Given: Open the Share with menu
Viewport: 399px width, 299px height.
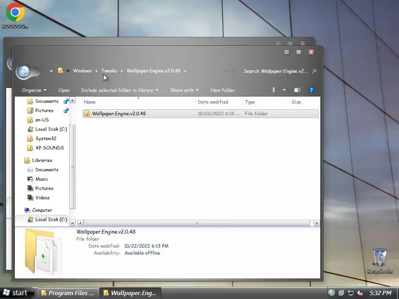Looking at the screenshot, I should point(184,90).
